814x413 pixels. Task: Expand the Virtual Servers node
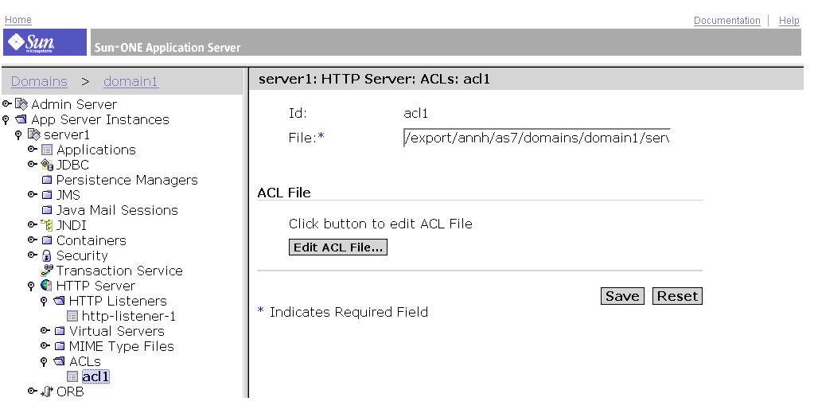pos(45,330)
